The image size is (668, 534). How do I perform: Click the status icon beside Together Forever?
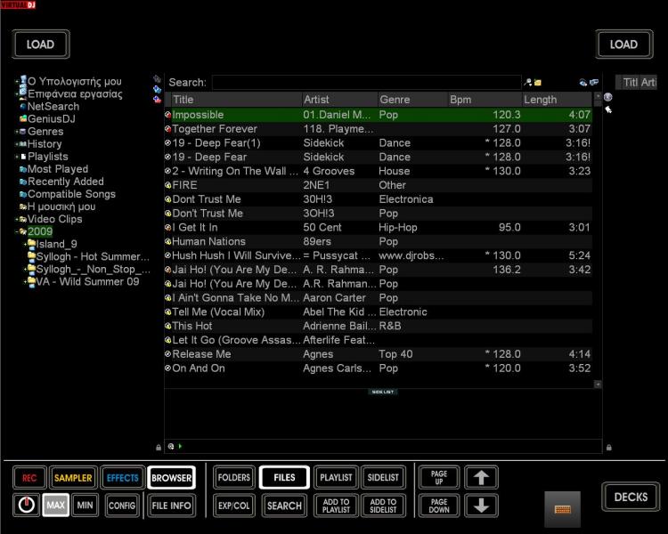pos(167,128)
